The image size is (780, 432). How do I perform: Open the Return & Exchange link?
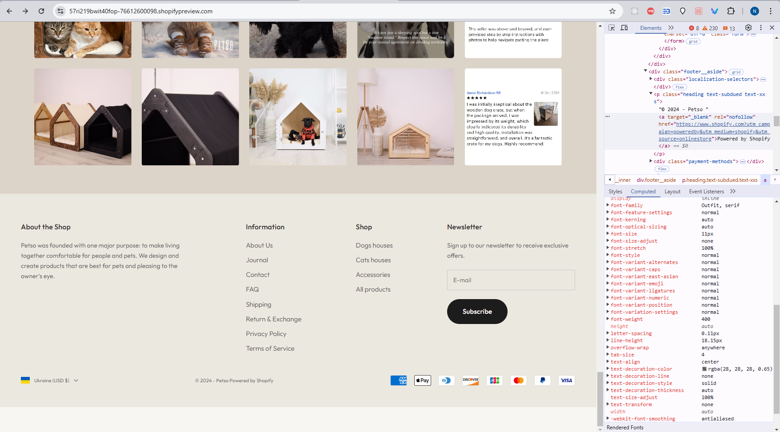click(x=273, y=319)
